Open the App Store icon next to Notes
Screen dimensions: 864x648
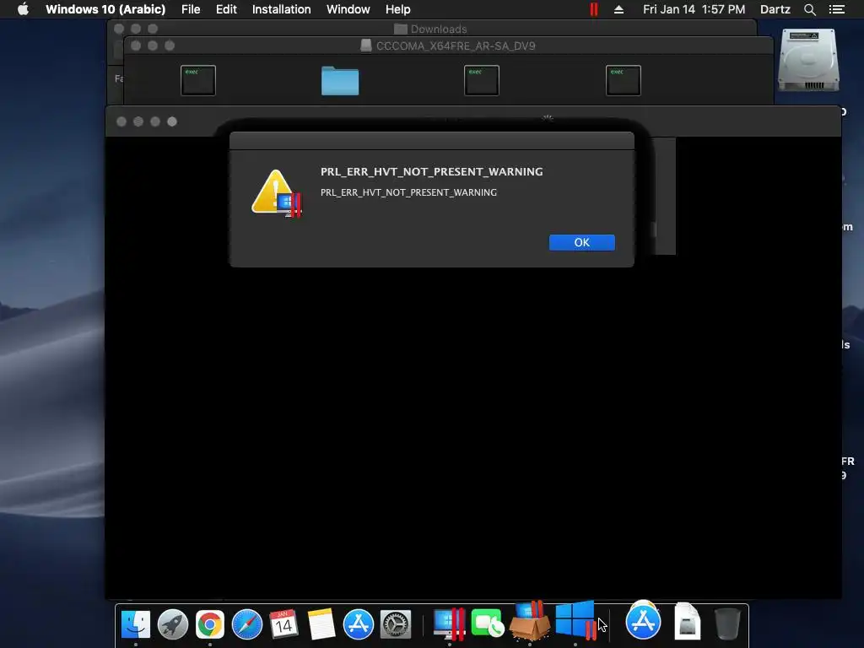point(358,624)
